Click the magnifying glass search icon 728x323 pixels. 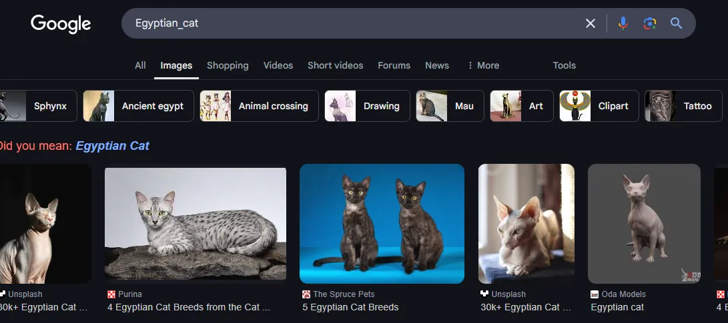(x=676, y=23)
